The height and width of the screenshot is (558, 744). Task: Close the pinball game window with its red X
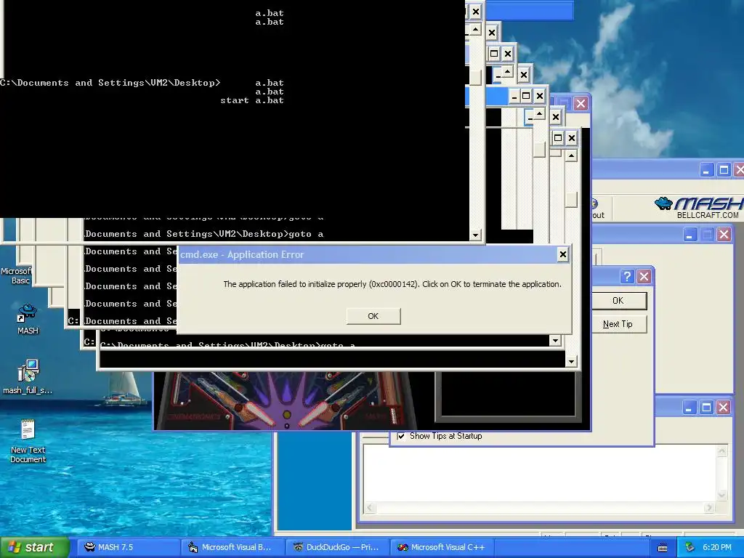pyautogui.click(x=581, y=103)
